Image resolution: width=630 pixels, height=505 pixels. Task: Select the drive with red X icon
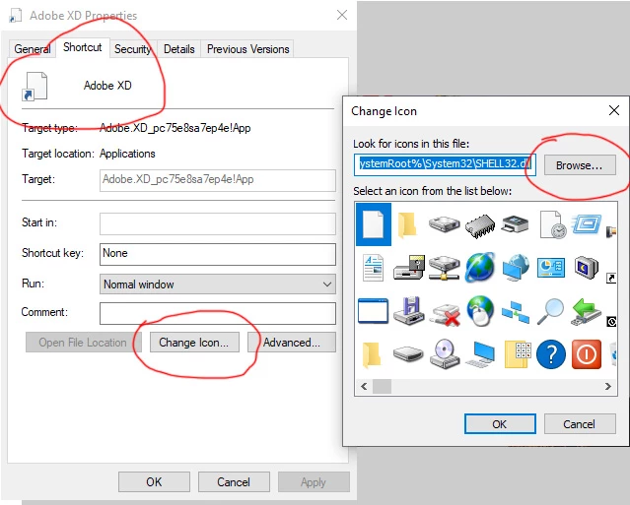pos(446,314)
